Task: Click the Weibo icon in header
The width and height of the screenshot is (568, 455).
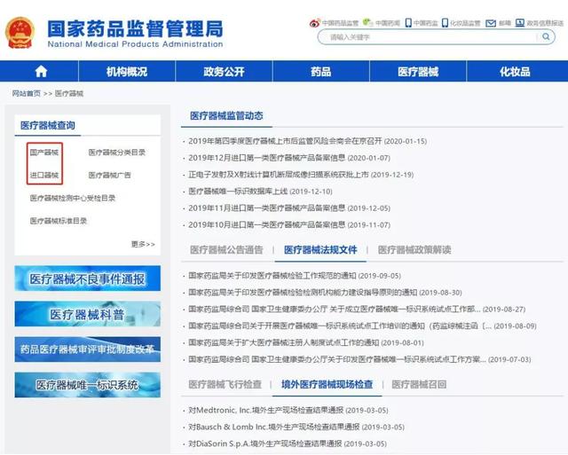Action: coord(314,23)
